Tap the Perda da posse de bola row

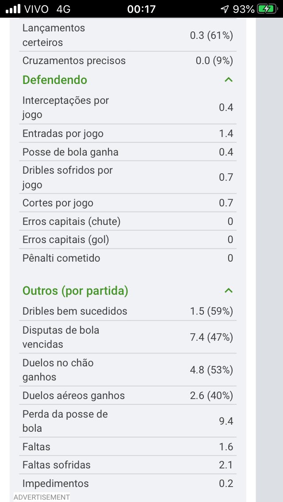click(127, 421)
